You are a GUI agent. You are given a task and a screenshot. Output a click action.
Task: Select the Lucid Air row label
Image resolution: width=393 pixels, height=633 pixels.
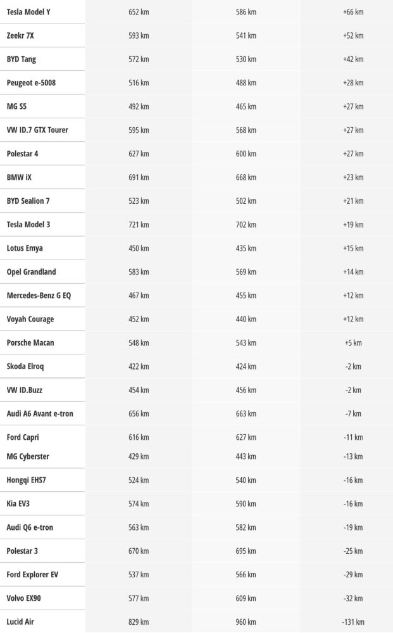[x=20, y=622]
